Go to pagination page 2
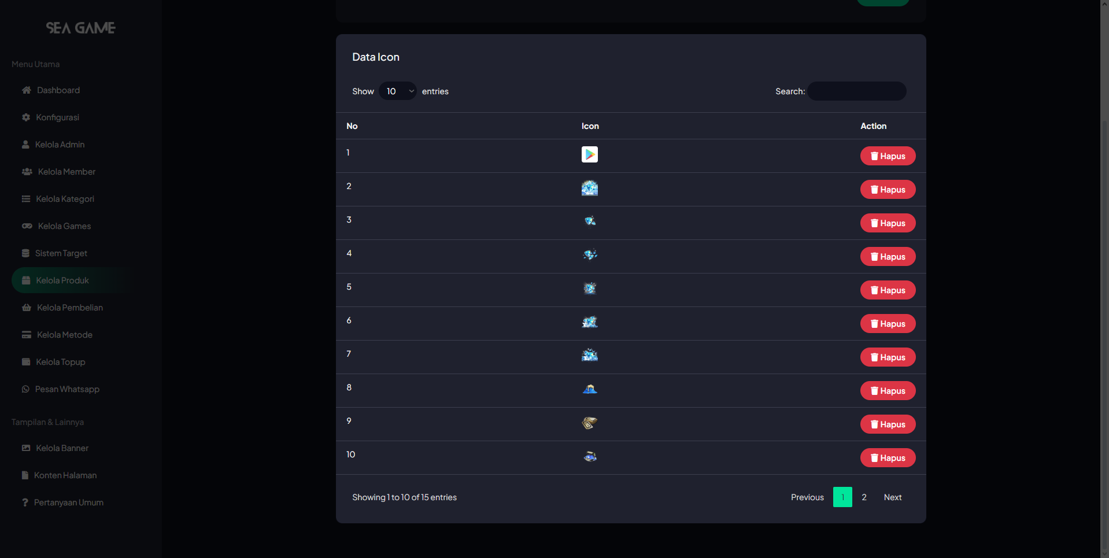The width and height of the screenshot is (1109, 558). 864,497
